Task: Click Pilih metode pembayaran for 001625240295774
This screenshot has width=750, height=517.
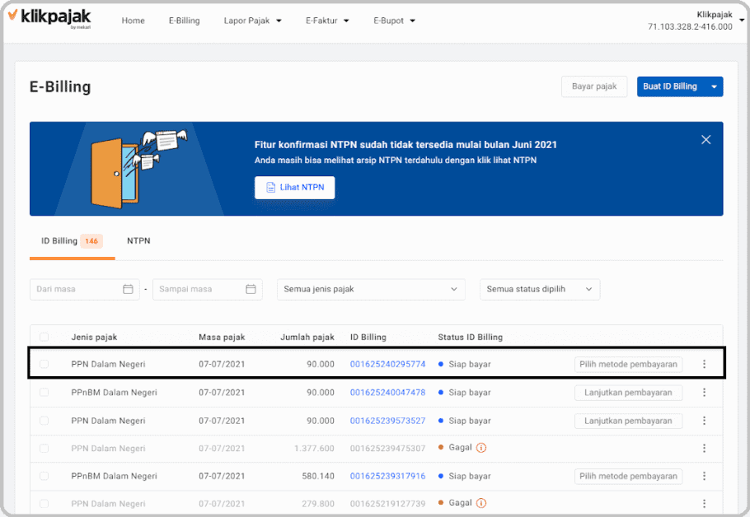Action: coord(628,364)
